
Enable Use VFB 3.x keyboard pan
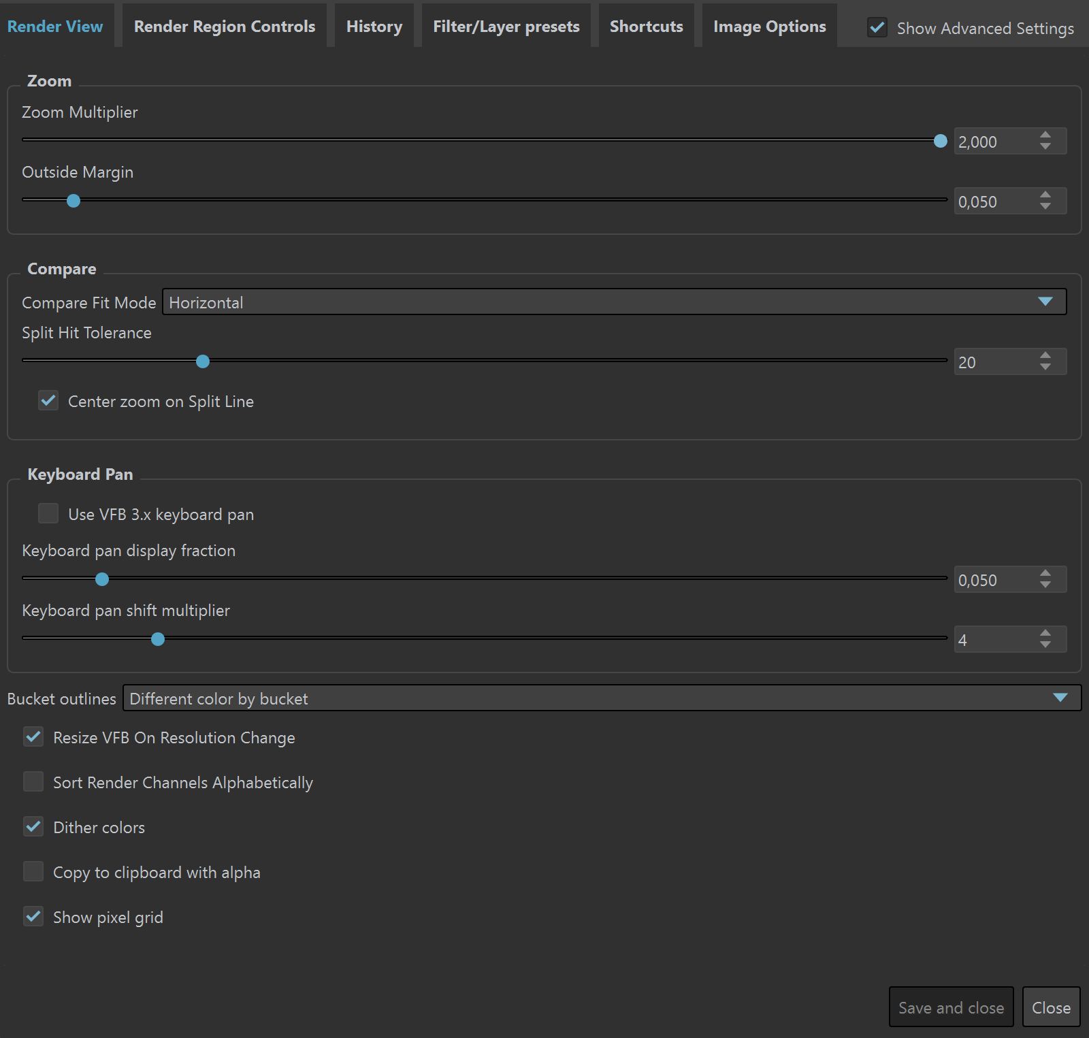(48, 513)
